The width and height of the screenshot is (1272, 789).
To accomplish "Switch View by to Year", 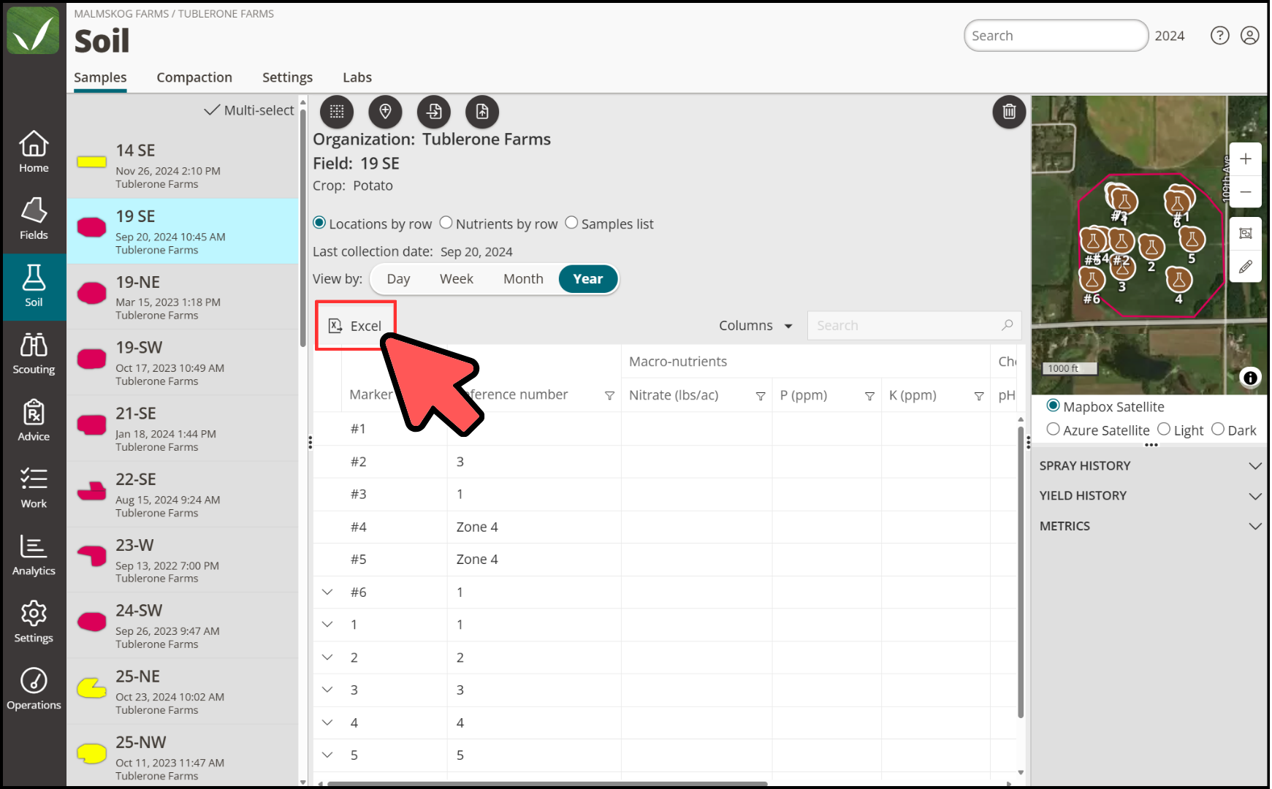I will click(588, 279).
